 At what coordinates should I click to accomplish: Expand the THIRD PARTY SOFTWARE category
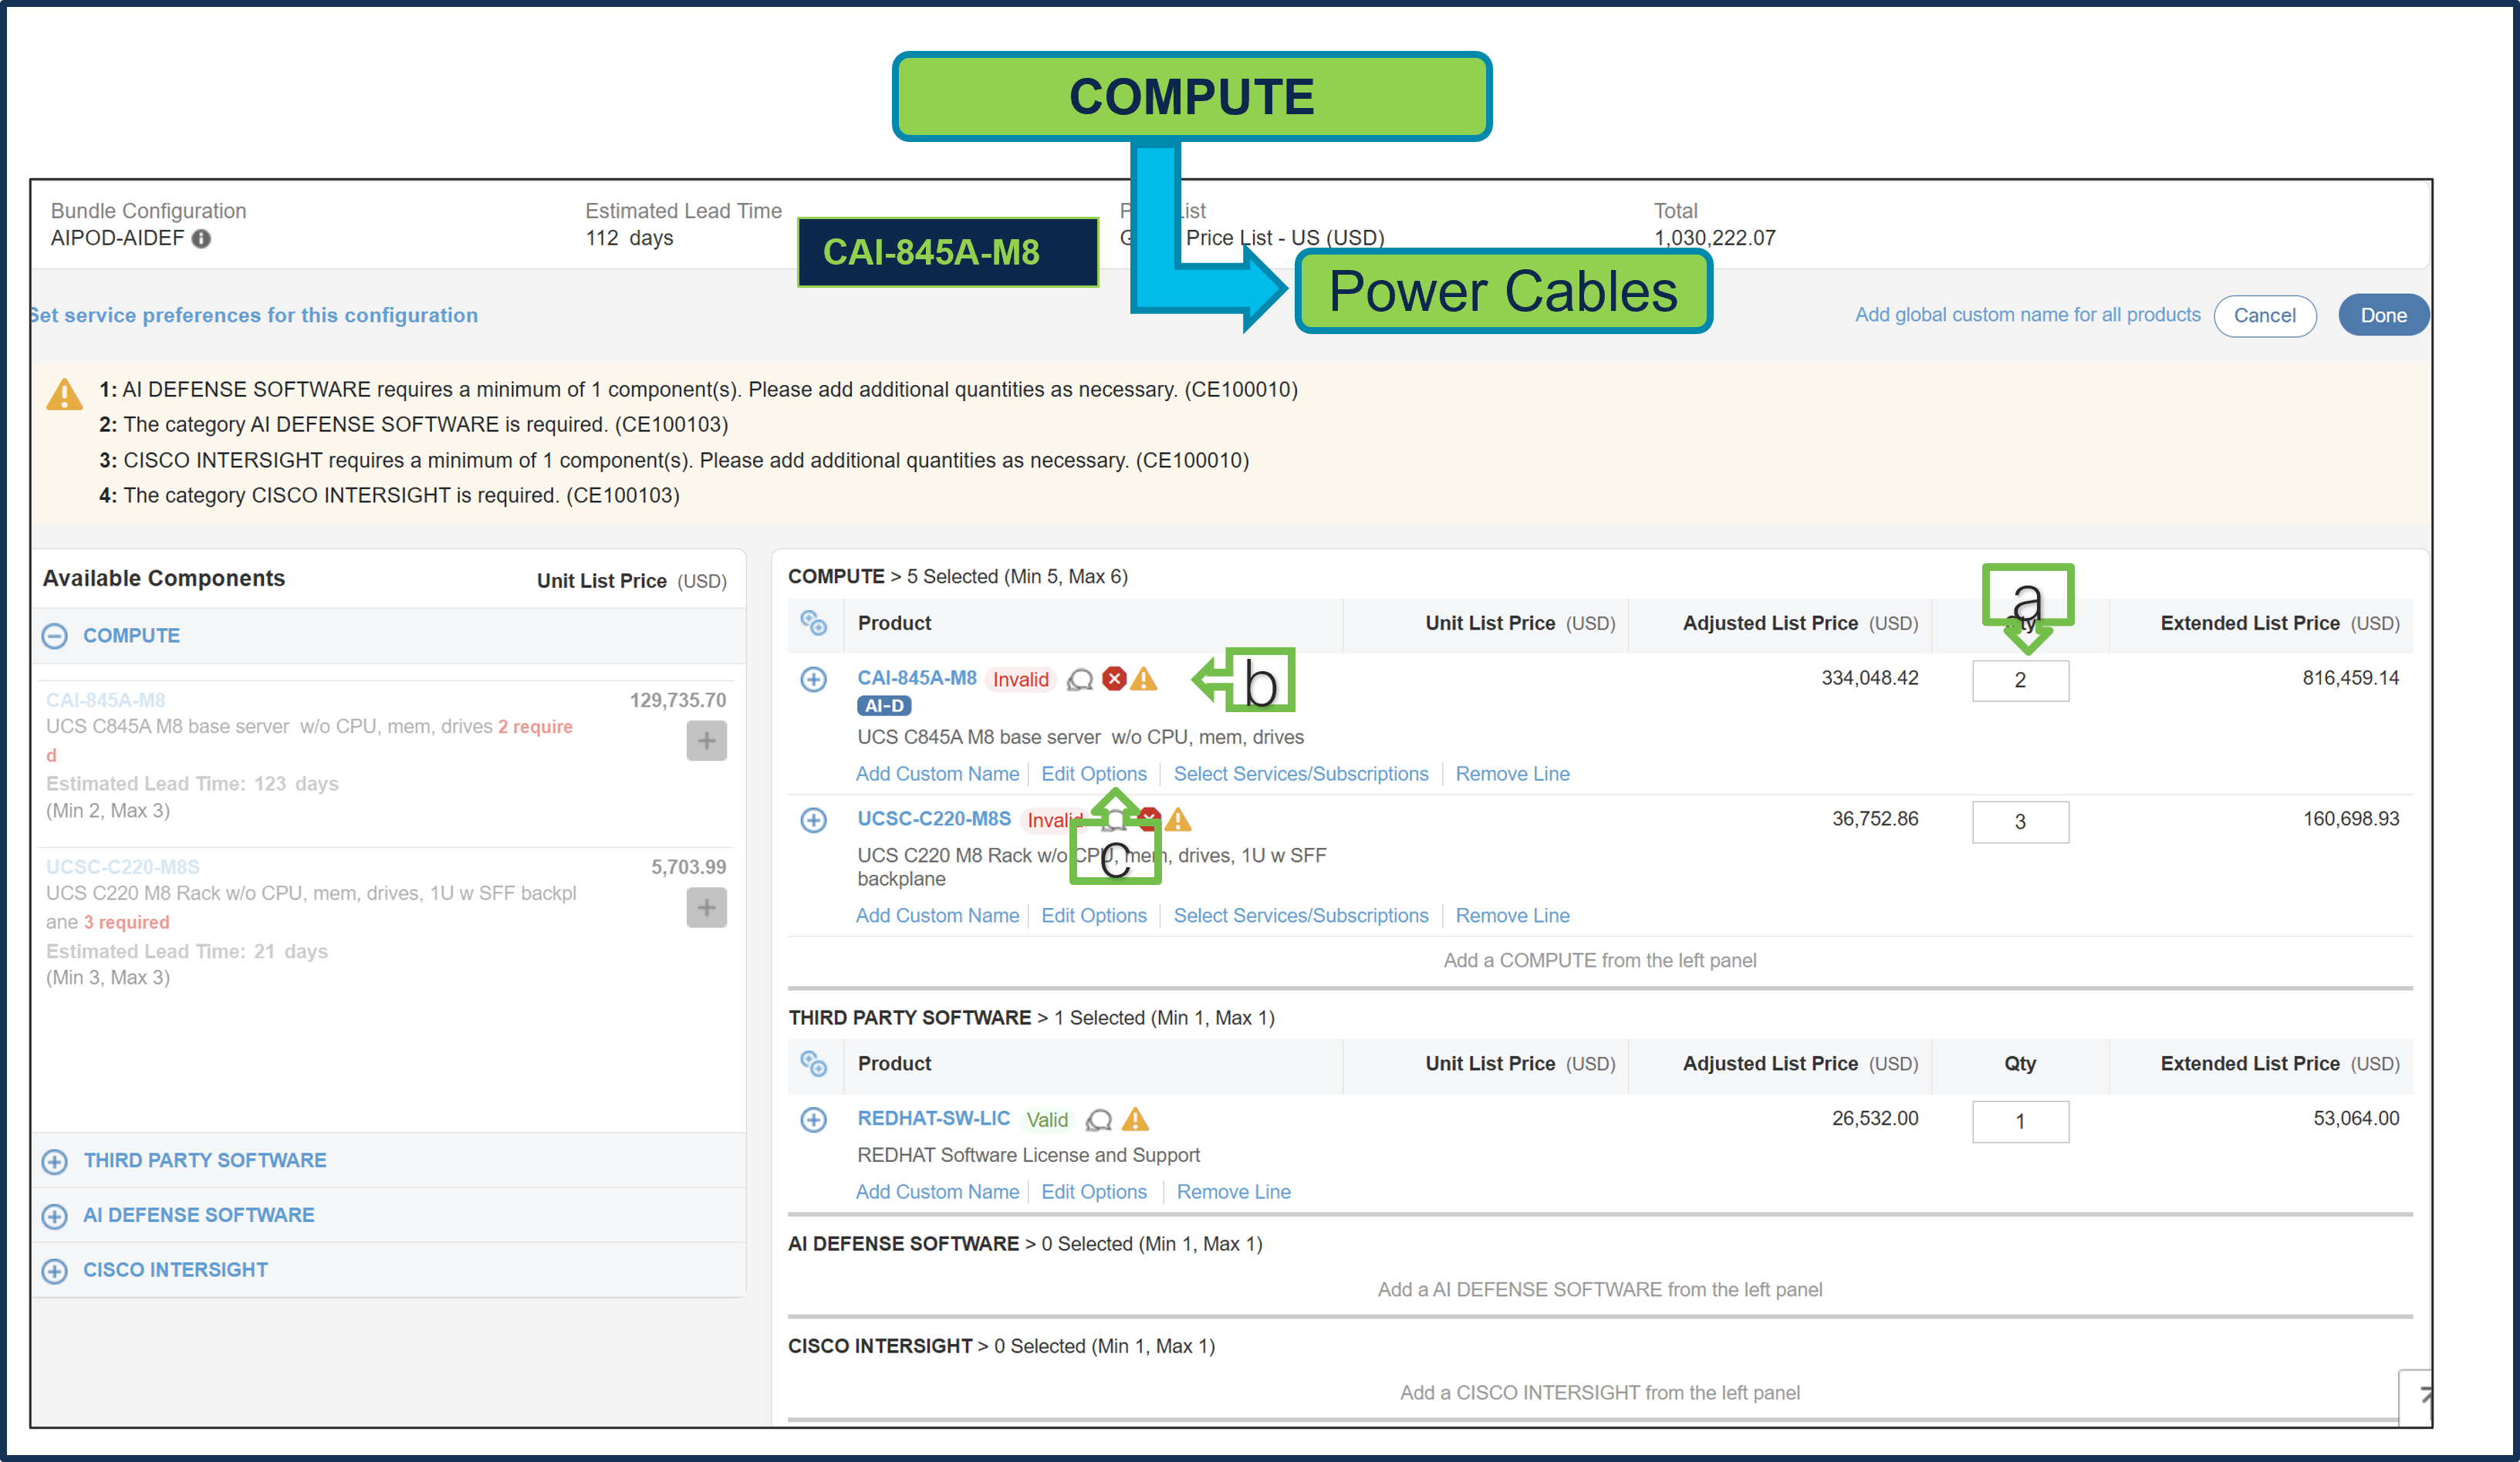[x=54, y=1161]
